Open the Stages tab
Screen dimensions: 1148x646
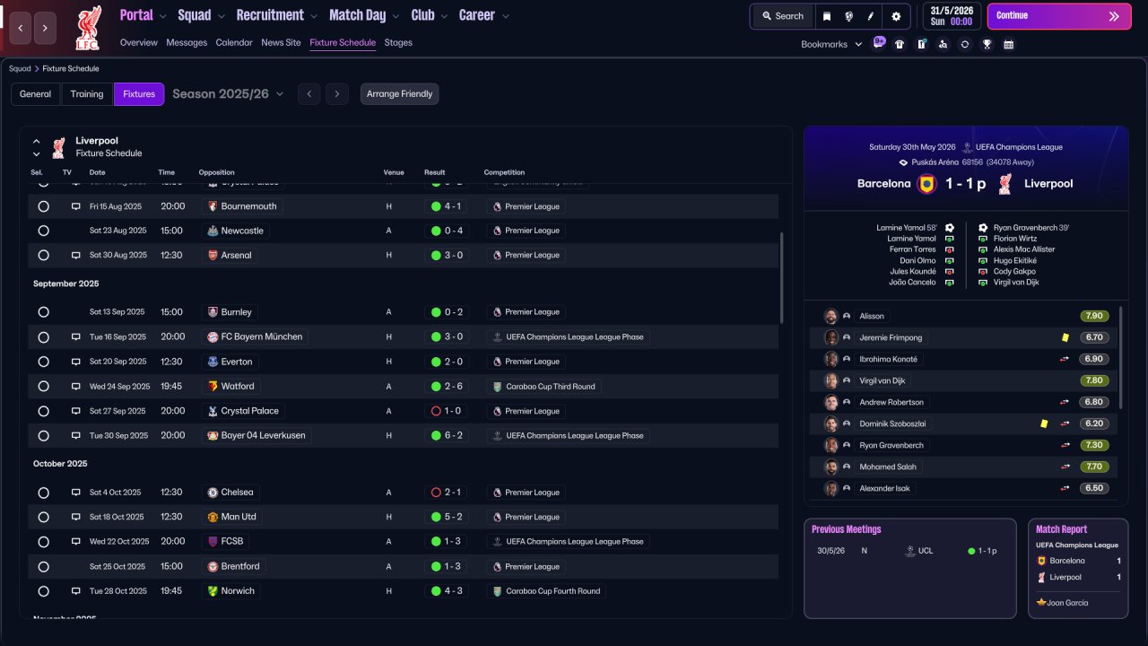[398, 42]
